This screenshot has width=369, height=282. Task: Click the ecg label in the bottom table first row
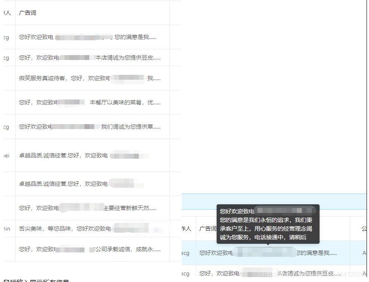[186, 253]
